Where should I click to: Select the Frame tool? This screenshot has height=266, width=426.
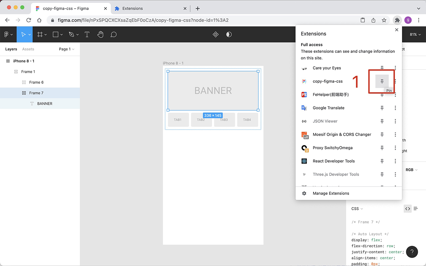click(40, 34)
